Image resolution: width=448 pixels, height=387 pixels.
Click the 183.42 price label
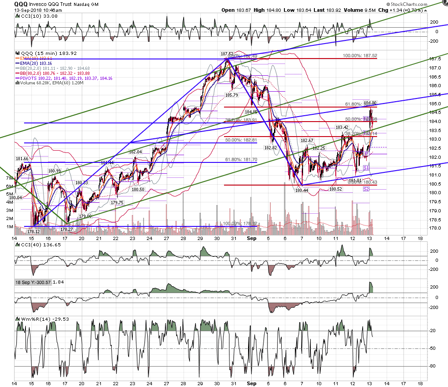point(342,127)
